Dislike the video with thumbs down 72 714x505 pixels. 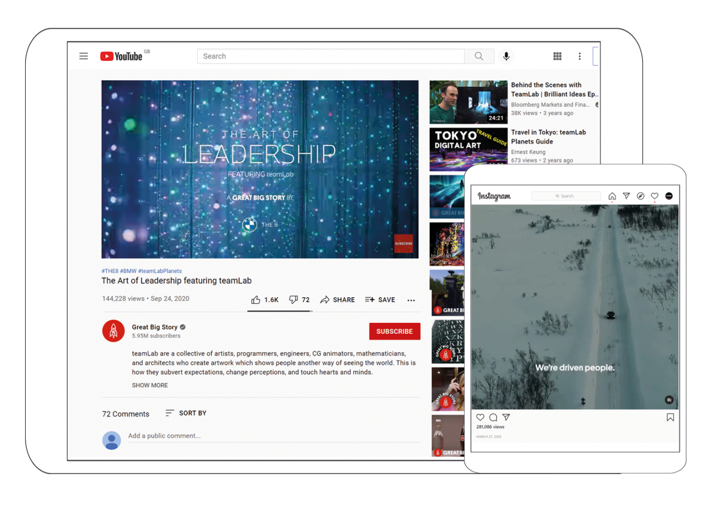(299, 300)
